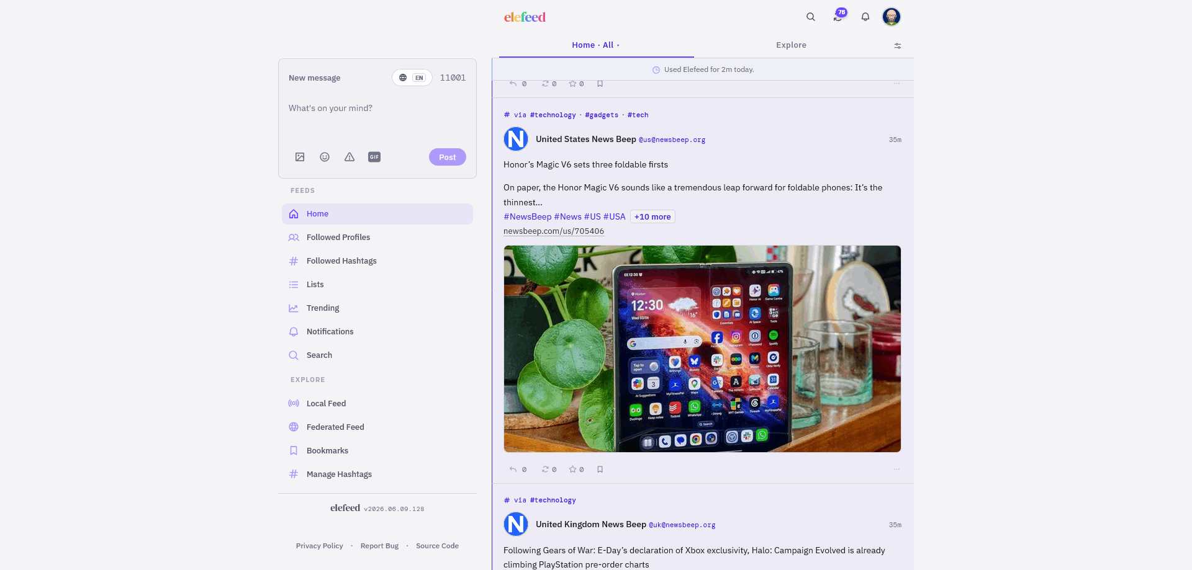
Task: Click the 35m timestamp on UK News Beep post
Action: [x=895, y=525]
